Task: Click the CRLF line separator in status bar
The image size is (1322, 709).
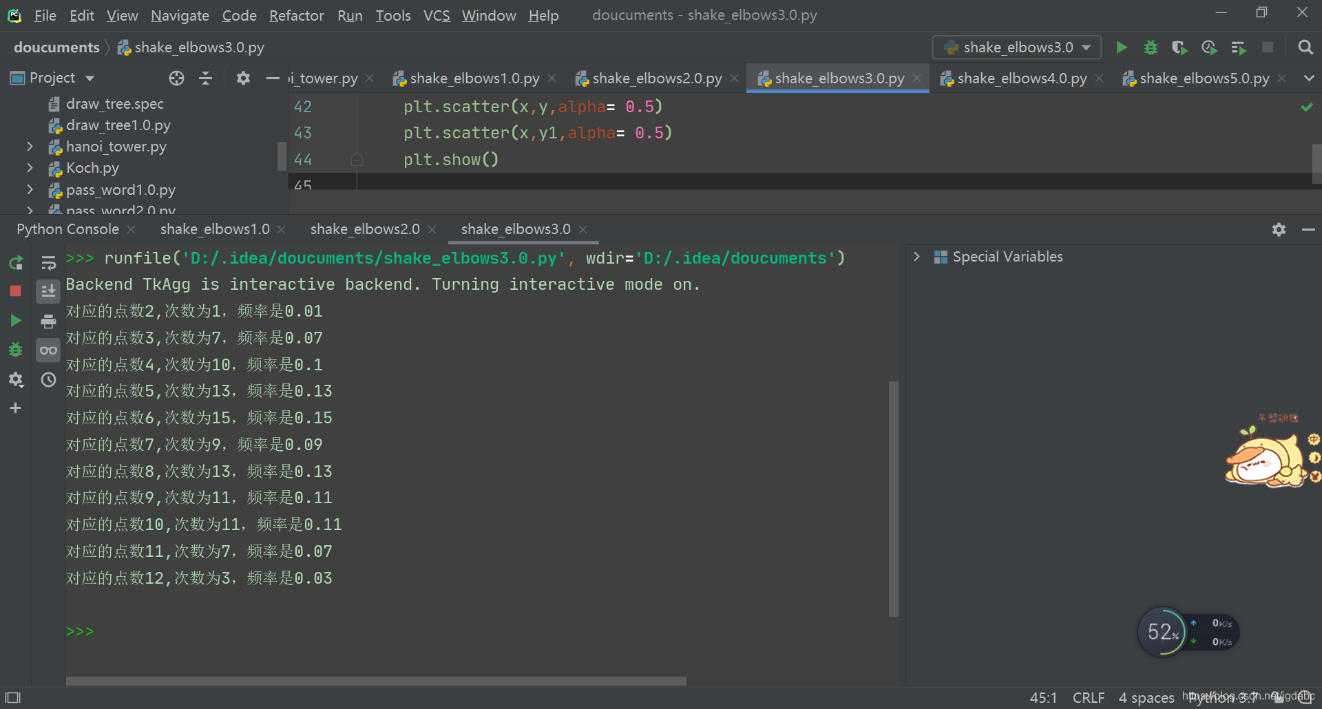Action: coord(1088,697)
